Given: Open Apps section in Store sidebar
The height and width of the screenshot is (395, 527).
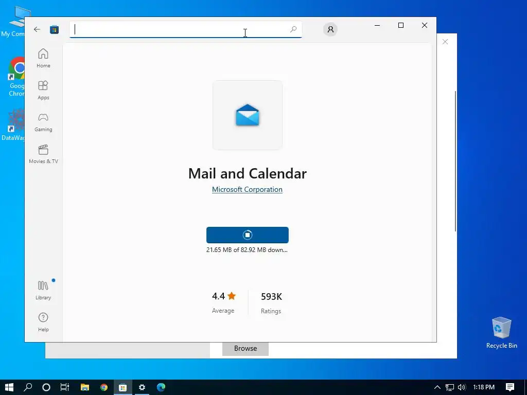Looking at the screenshot, I should [x=43, y=90].
